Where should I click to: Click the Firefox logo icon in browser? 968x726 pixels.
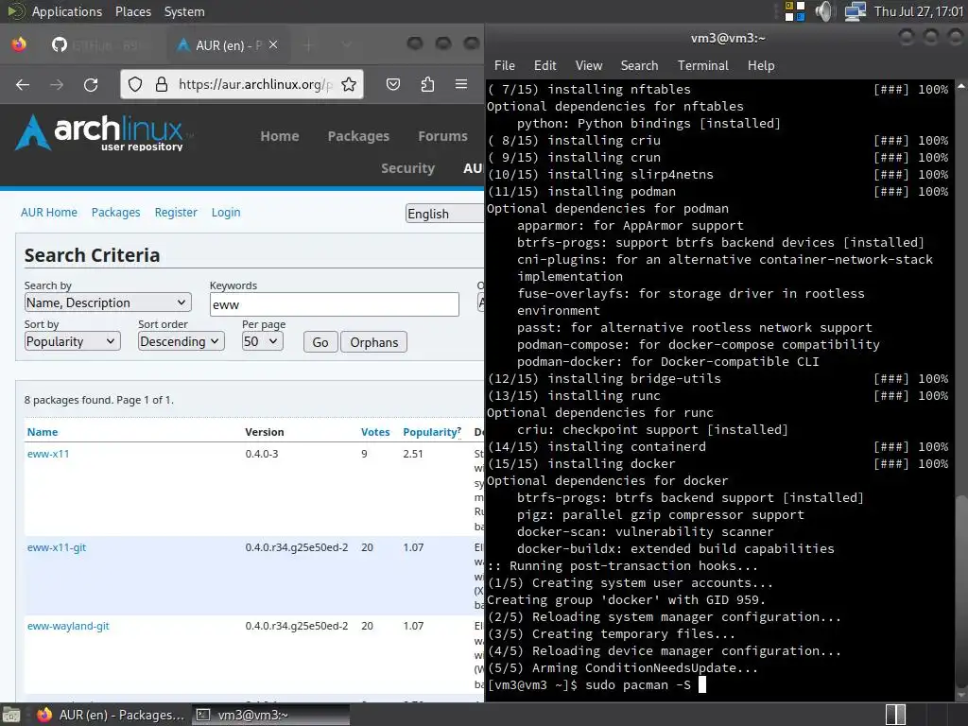tap(19, 44)
